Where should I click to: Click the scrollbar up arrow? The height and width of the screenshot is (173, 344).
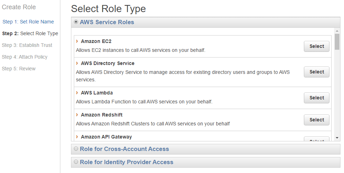(337, 31)
